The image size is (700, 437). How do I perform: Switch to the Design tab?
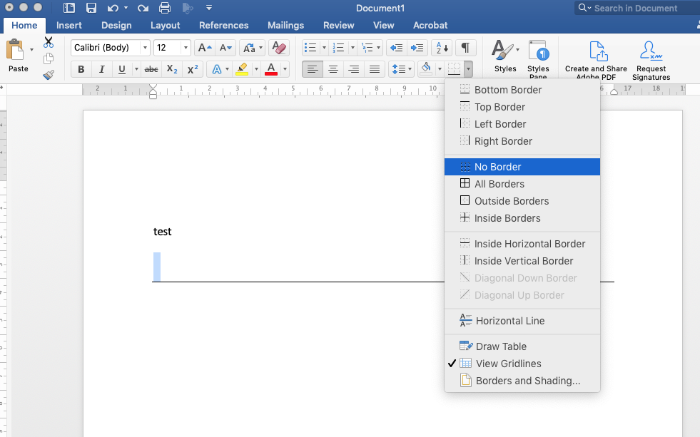click(116, 26)
